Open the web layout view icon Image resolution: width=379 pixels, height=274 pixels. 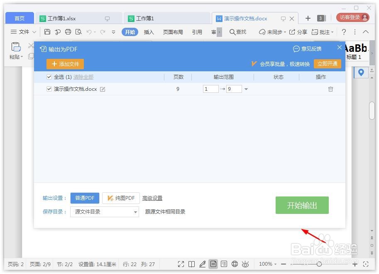click(x=235, y=264)
